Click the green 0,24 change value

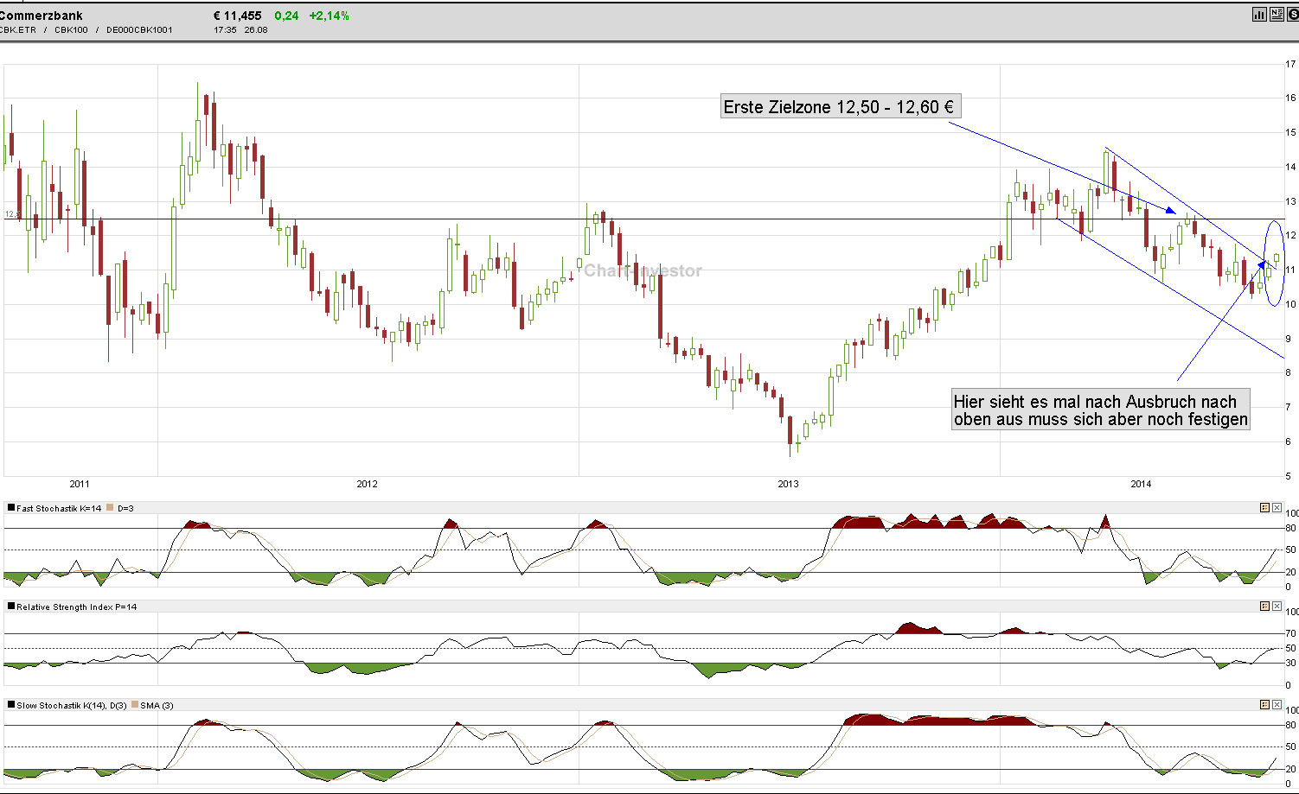tap(286, 16)
